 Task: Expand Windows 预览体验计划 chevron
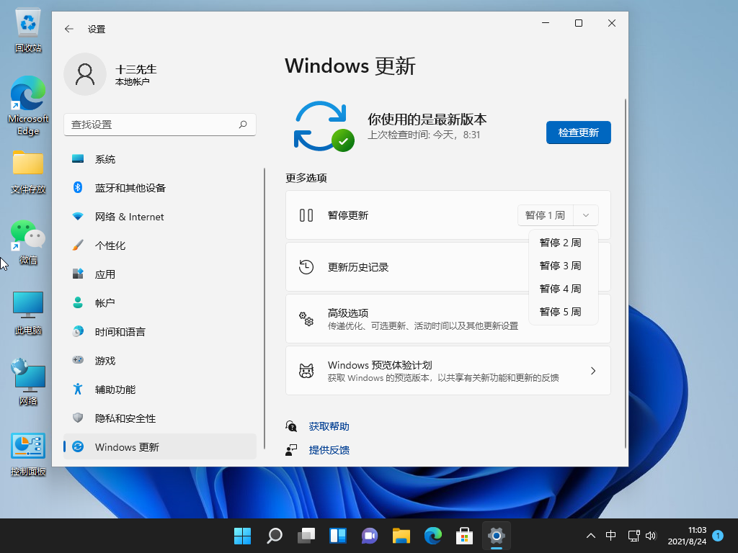(593, 371)
